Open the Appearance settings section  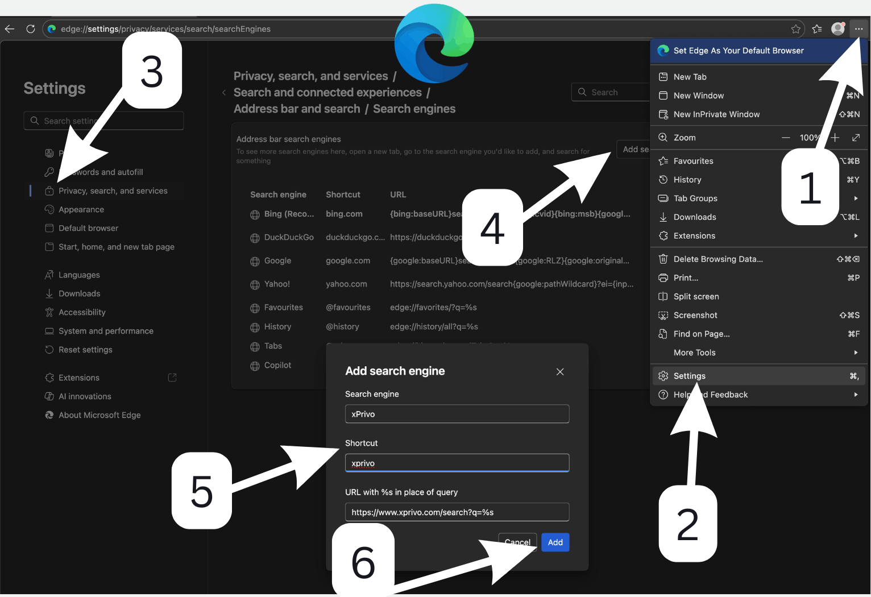click(x=81, y=210)
